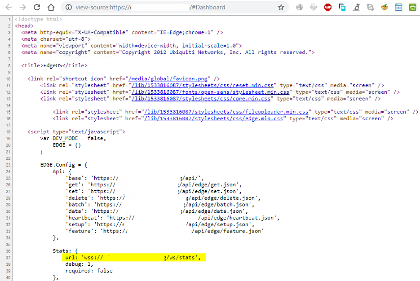The image size is (420, 281).
Task: Open the grey globe extension
Action: [x=299, y=7]
